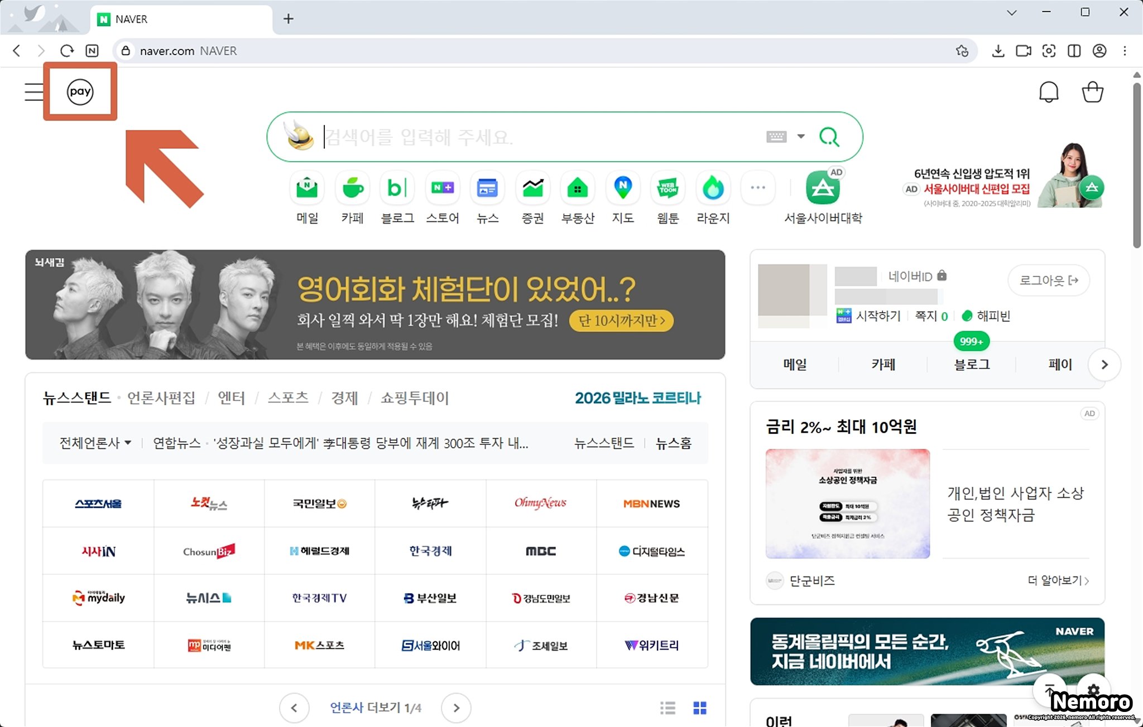
Task: Open the Map (지도) shortcut icon
Action: [x=623, y=188]
